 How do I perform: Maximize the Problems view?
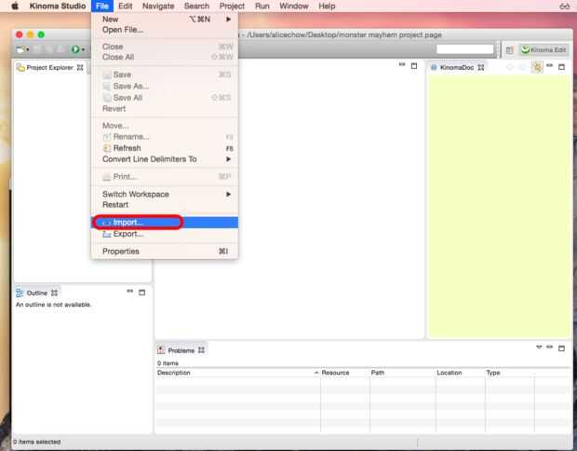[x=561, y=348]
